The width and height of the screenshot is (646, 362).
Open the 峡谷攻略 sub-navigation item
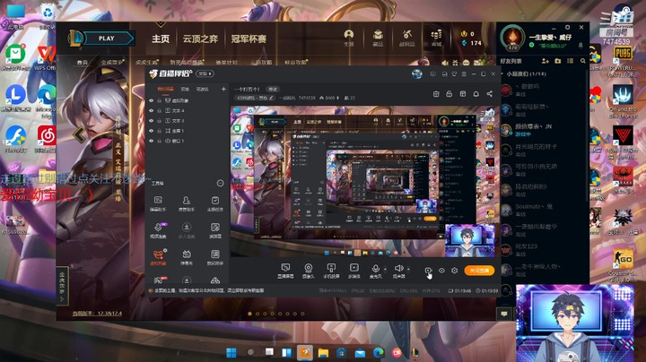click(x=296, y=62)
